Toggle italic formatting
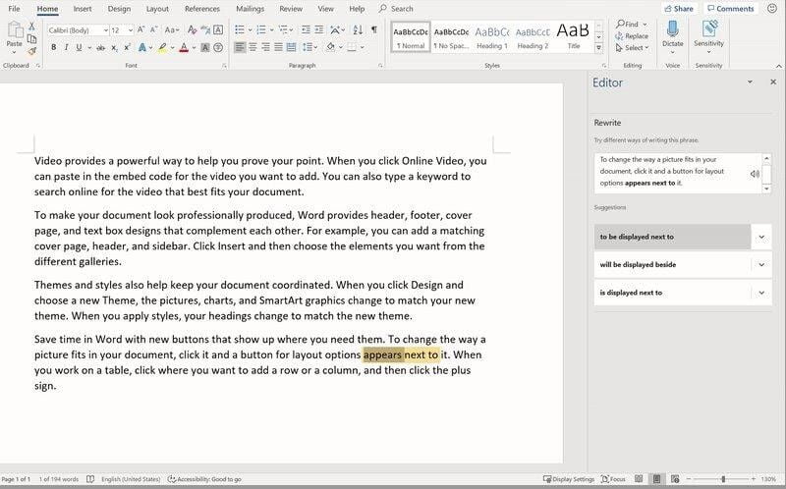 point(67,47)
